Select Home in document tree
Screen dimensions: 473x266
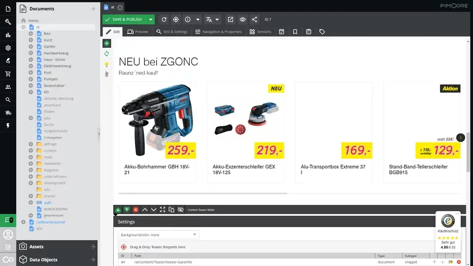click(x=33, y=21)
